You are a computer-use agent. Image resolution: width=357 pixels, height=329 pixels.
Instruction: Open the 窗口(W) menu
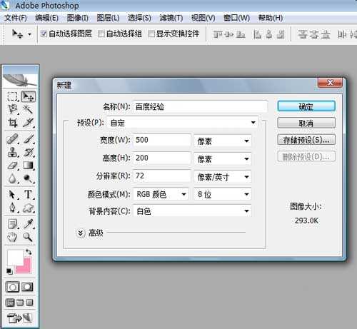(x=236, y=18)
